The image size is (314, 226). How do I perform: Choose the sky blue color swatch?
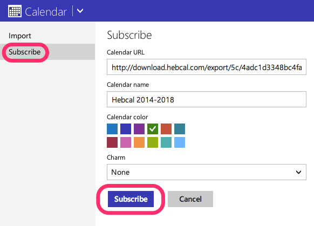pyautogui.click(x=180, y=142)
